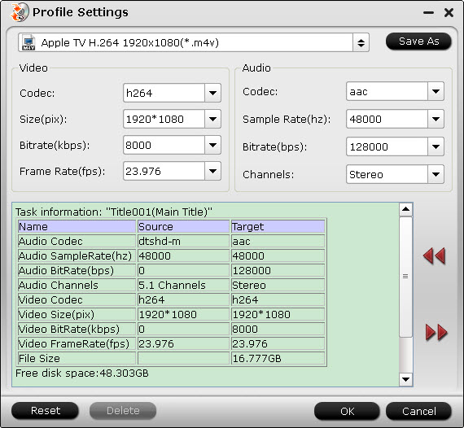Image resolution: width=464 pixels, height=428 pixels.
Task: Expand the Channels Stereo dropdown
Action: tap(436, 174)
